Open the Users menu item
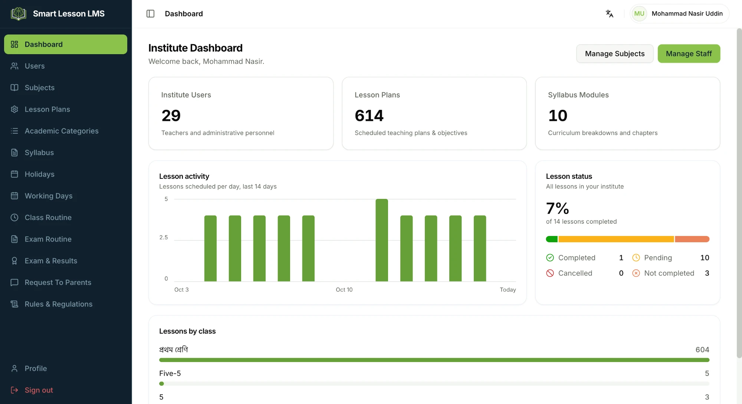This screenshot has width=742, height=404. point(66,66)
